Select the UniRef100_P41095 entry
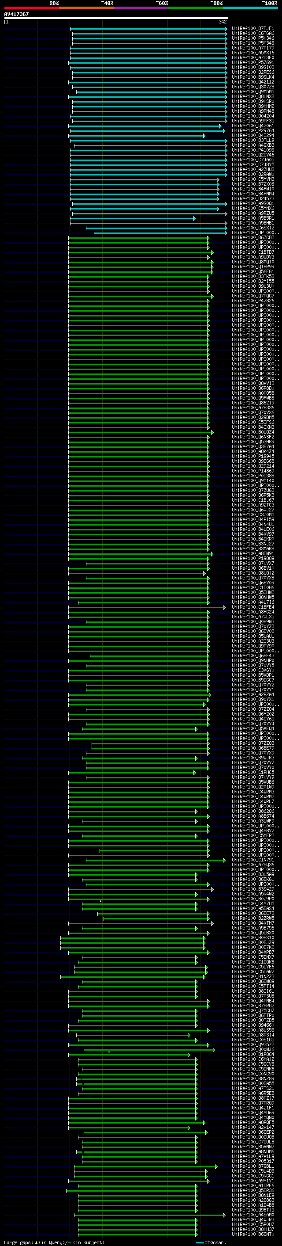The height and width of the screenshot is (1246, 282). (253, 150)
